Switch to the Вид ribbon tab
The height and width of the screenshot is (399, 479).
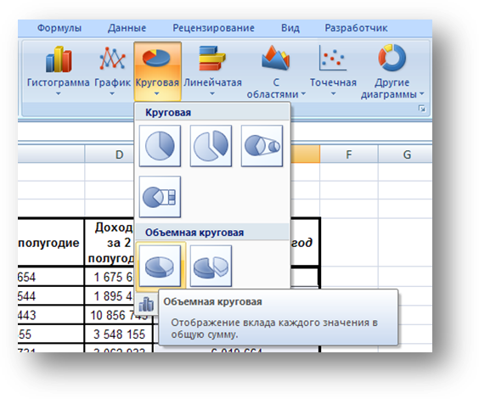[290, 28]
